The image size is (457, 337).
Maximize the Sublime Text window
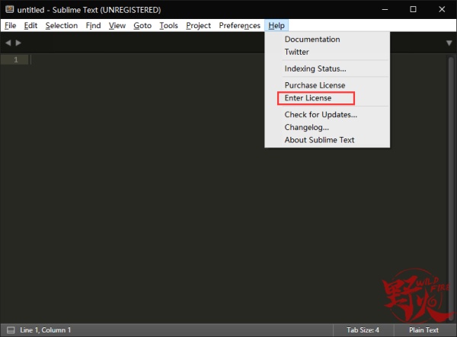(414, 10)
